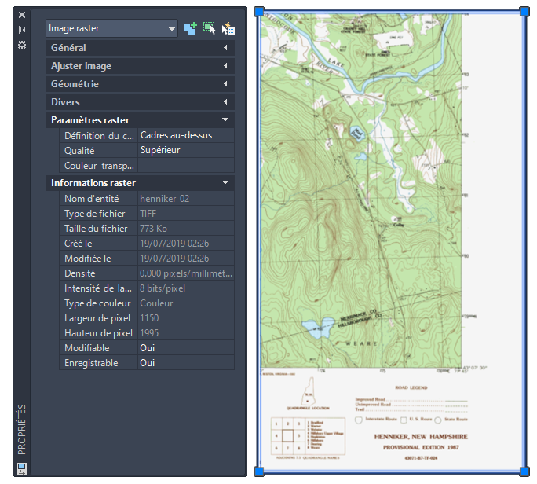
Task: Click the 8 bits/pixel value
Action: pos(186,288)
